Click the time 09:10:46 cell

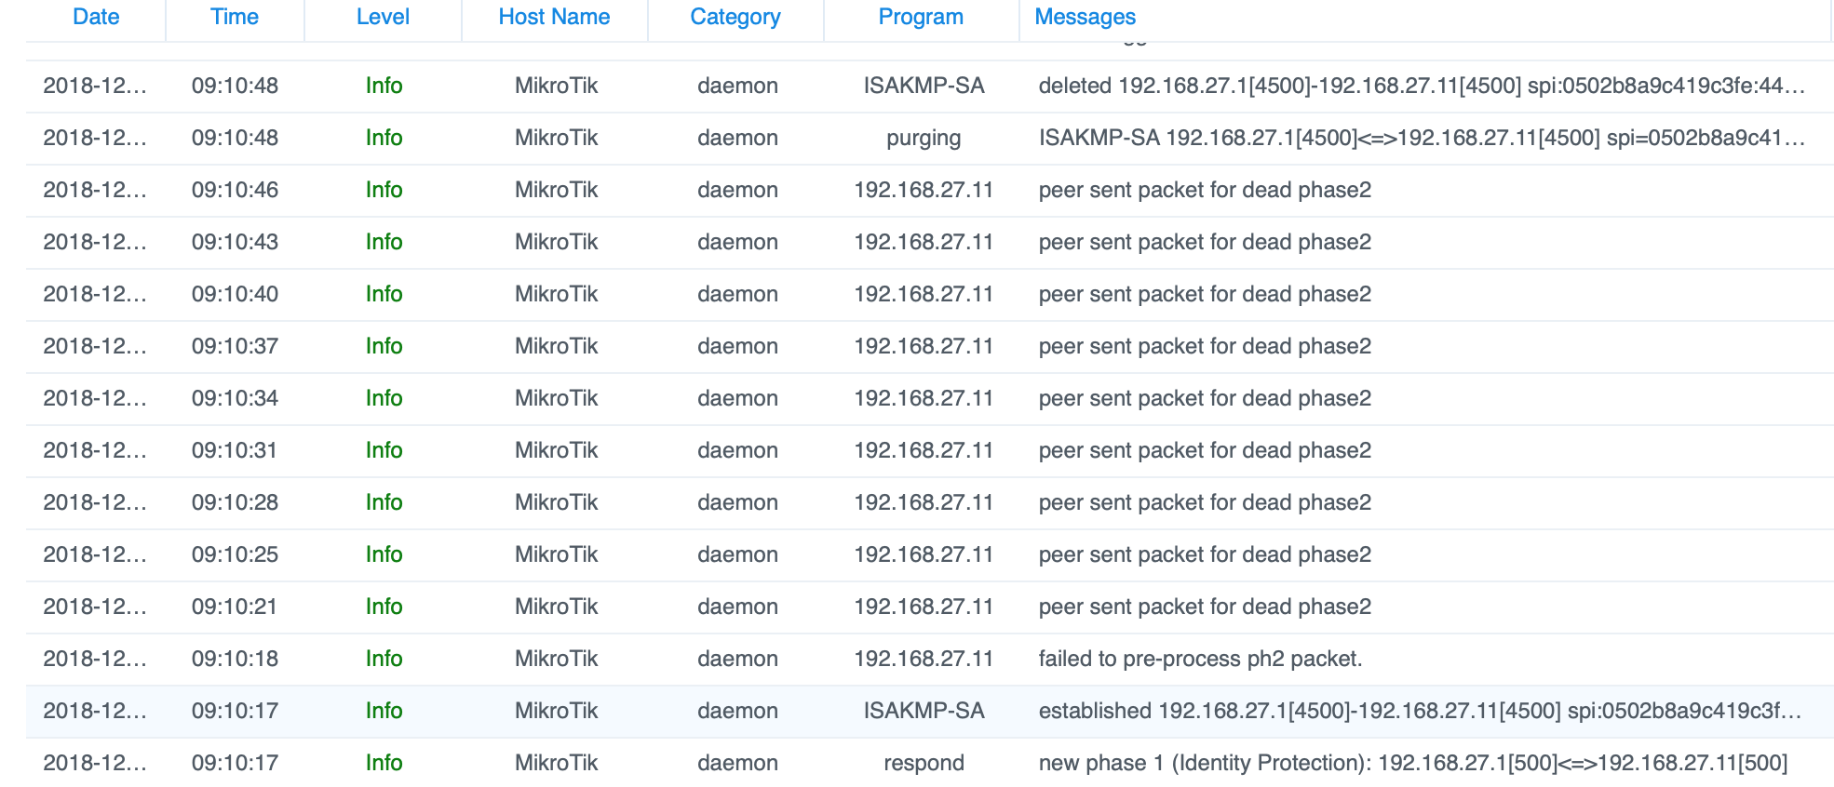point(235,190)
